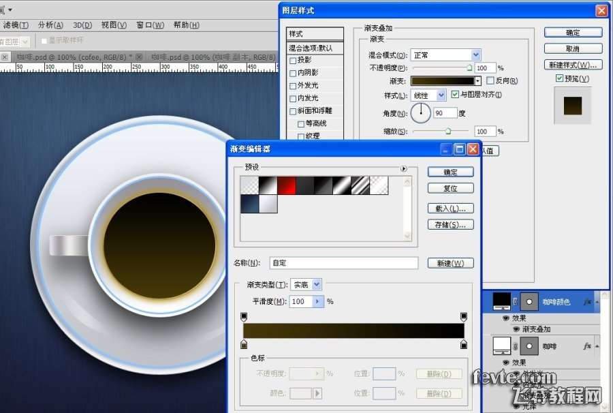Select the white layer thumbnail of 咖啡
This screenshot has height=413, width=613.
(x=502, y=346)
